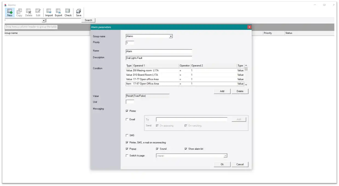Uncheck the Printer messaging checkbox

click(127, 111)
